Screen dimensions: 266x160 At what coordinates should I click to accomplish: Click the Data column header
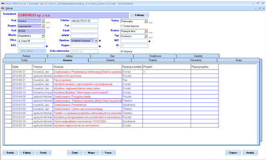pyautogui.click(x=22, y=67)
